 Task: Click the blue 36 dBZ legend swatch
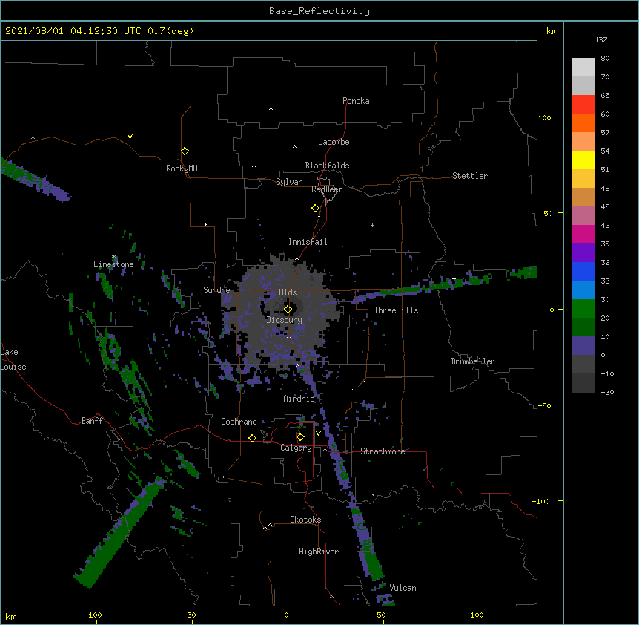583,271
